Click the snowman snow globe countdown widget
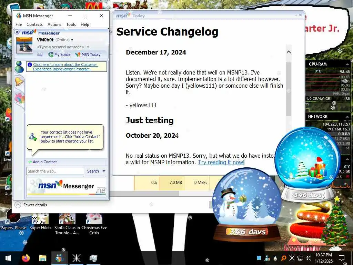This screenshot has height=265, width=353. (x=246, y=204)
